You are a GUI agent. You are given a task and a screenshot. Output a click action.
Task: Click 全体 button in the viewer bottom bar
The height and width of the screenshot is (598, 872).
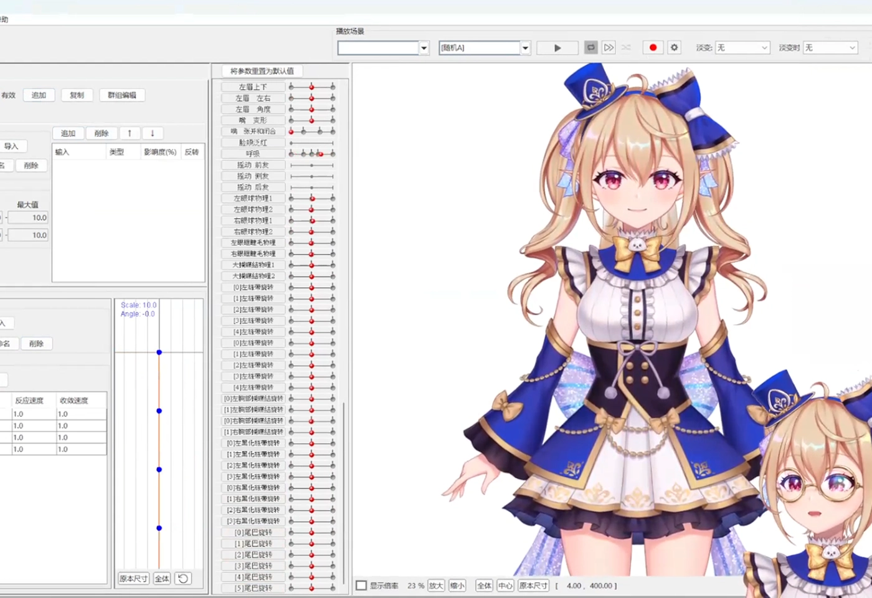click(x=484, y=586)
